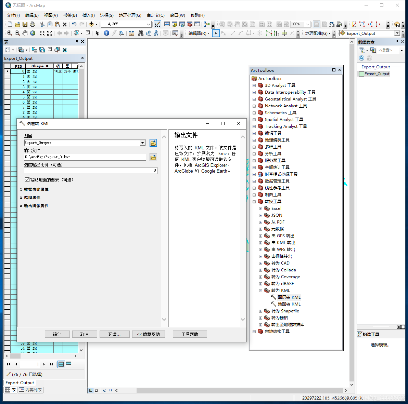
Task: Open the 地理处理(G) menu
Action: pos(130,15)
